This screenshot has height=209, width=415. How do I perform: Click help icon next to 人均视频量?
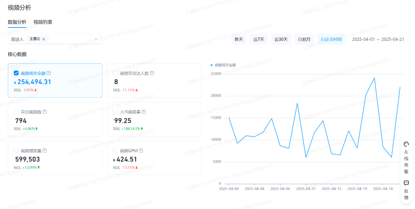click(x=144, y=112)
